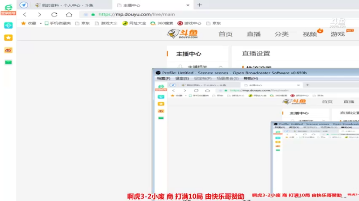Image resolution: width=359 pixels, height=201 pixels.
Task: Click the Douyu 斗鱼 logo
Action: [182, 34]
